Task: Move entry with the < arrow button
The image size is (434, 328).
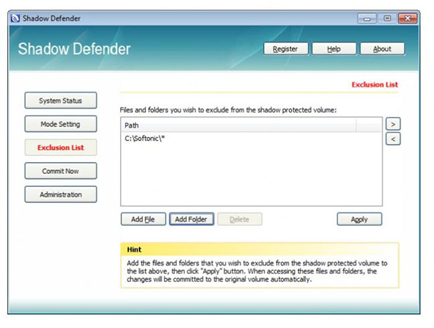Action: pos(393,138)
